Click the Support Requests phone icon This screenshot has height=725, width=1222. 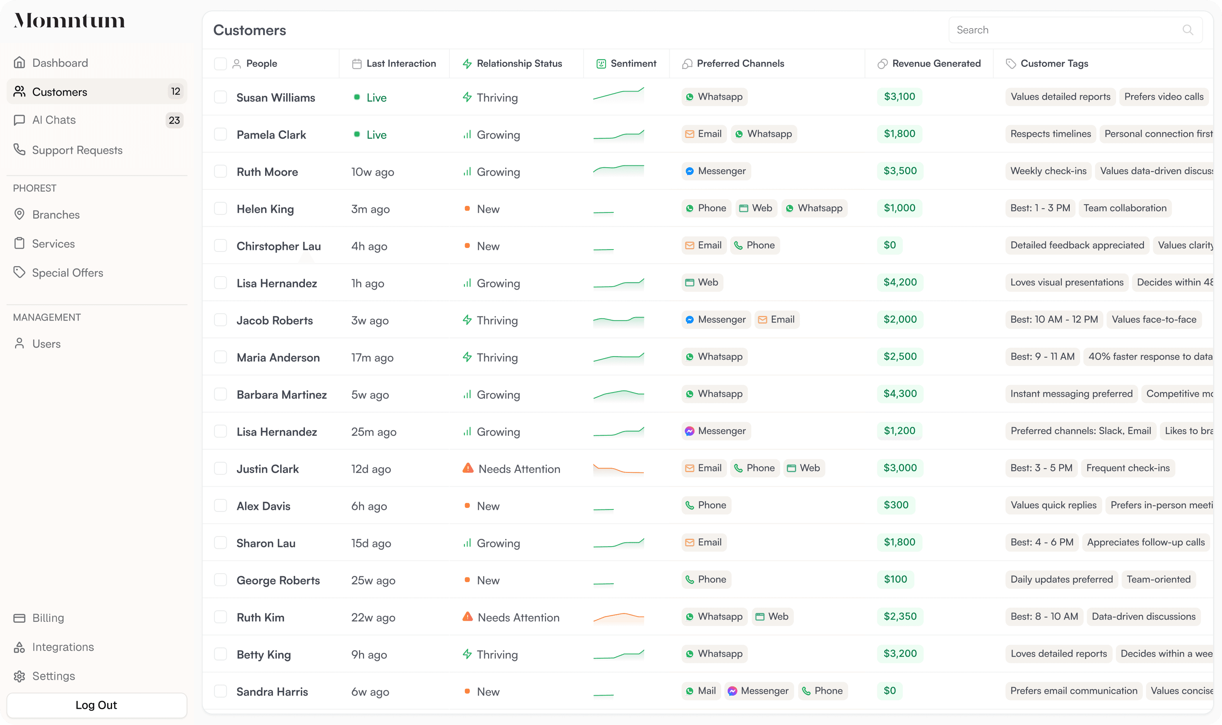click(x=20, y=149)
